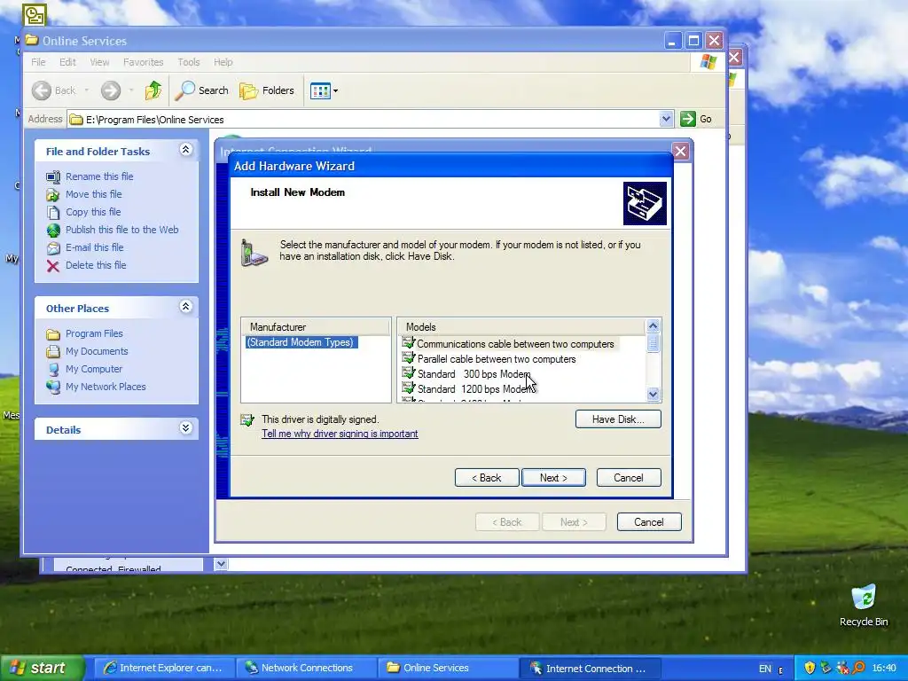This screenshot has width=908, height=681.
Task: Switch to Network Connections taskbar button
Action: click(306, 669)
